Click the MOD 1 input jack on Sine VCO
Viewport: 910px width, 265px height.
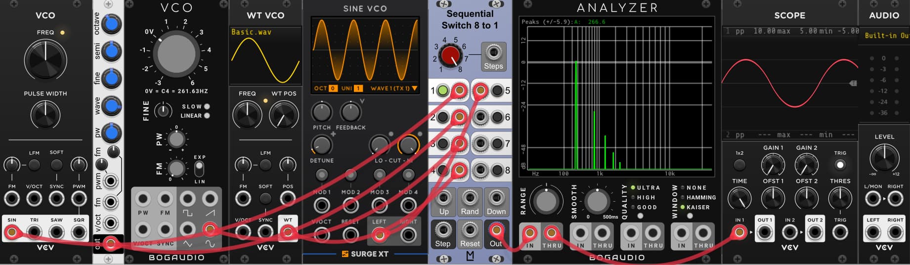tap(322, 204)
